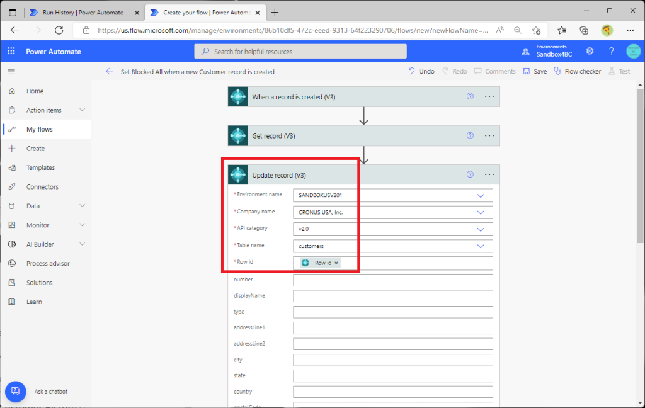Image resolution: width=645 pixels, height=408 pixels.
Task: Remove the Row id dynamic token
Action: coord(336,263)
